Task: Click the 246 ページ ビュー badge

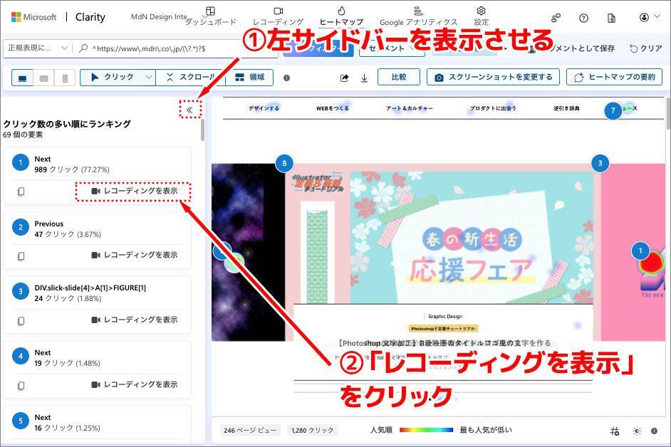Action: (250, 431)
